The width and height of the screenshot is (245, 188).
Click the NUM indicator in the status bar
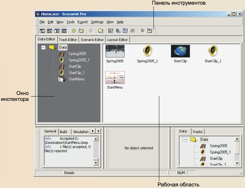pos(181,173)
